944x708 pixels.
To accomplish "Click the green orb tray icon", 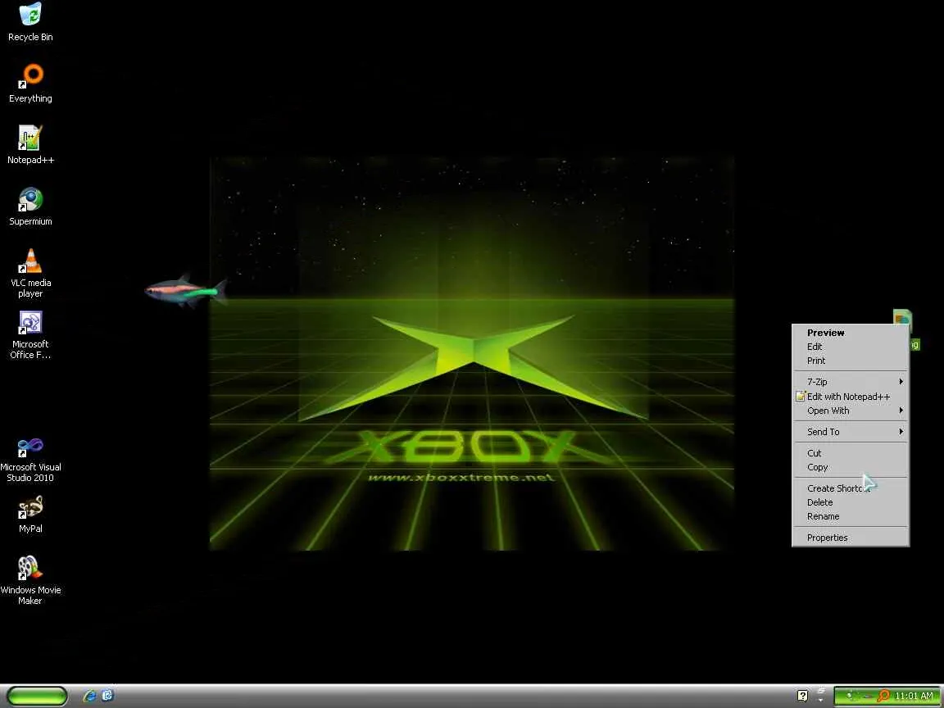I will (x=850, y=696).
